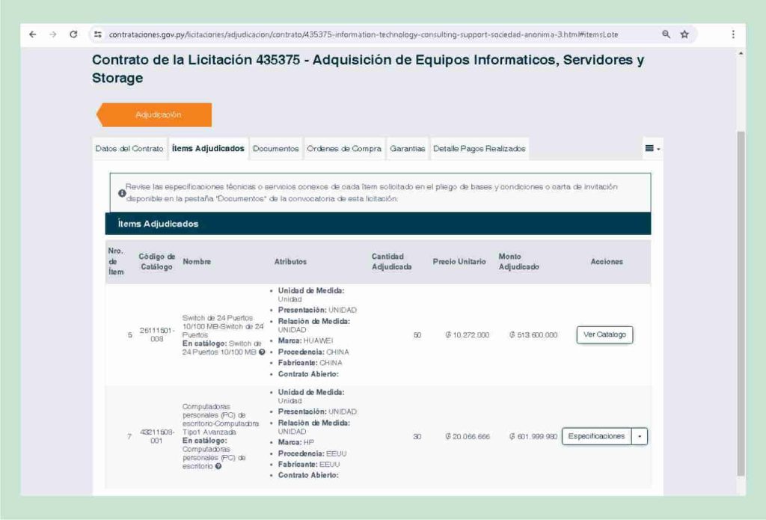Click the orange Adjudicación button
Screen dimensions: 766x520
tap(154, 115)
